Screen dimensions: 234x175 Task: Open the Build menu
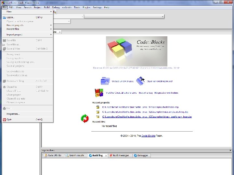point(47,7)
